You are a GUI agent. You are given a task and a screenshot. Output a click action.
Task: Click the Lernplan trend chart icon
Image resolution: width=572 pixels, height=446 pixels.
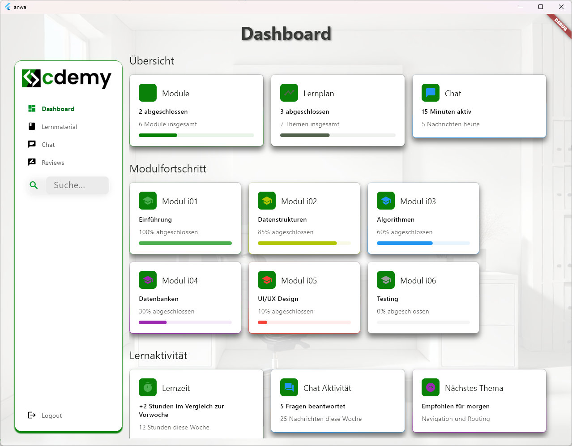[x=289, y=93]
